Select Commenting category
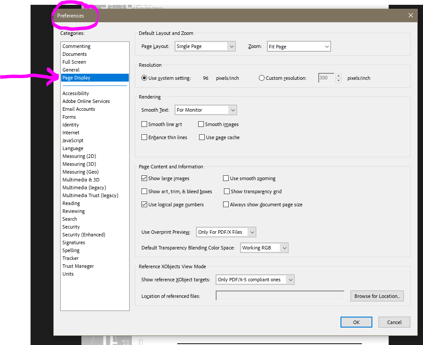Viewport: 423px width, 345px height. point(76,46)
